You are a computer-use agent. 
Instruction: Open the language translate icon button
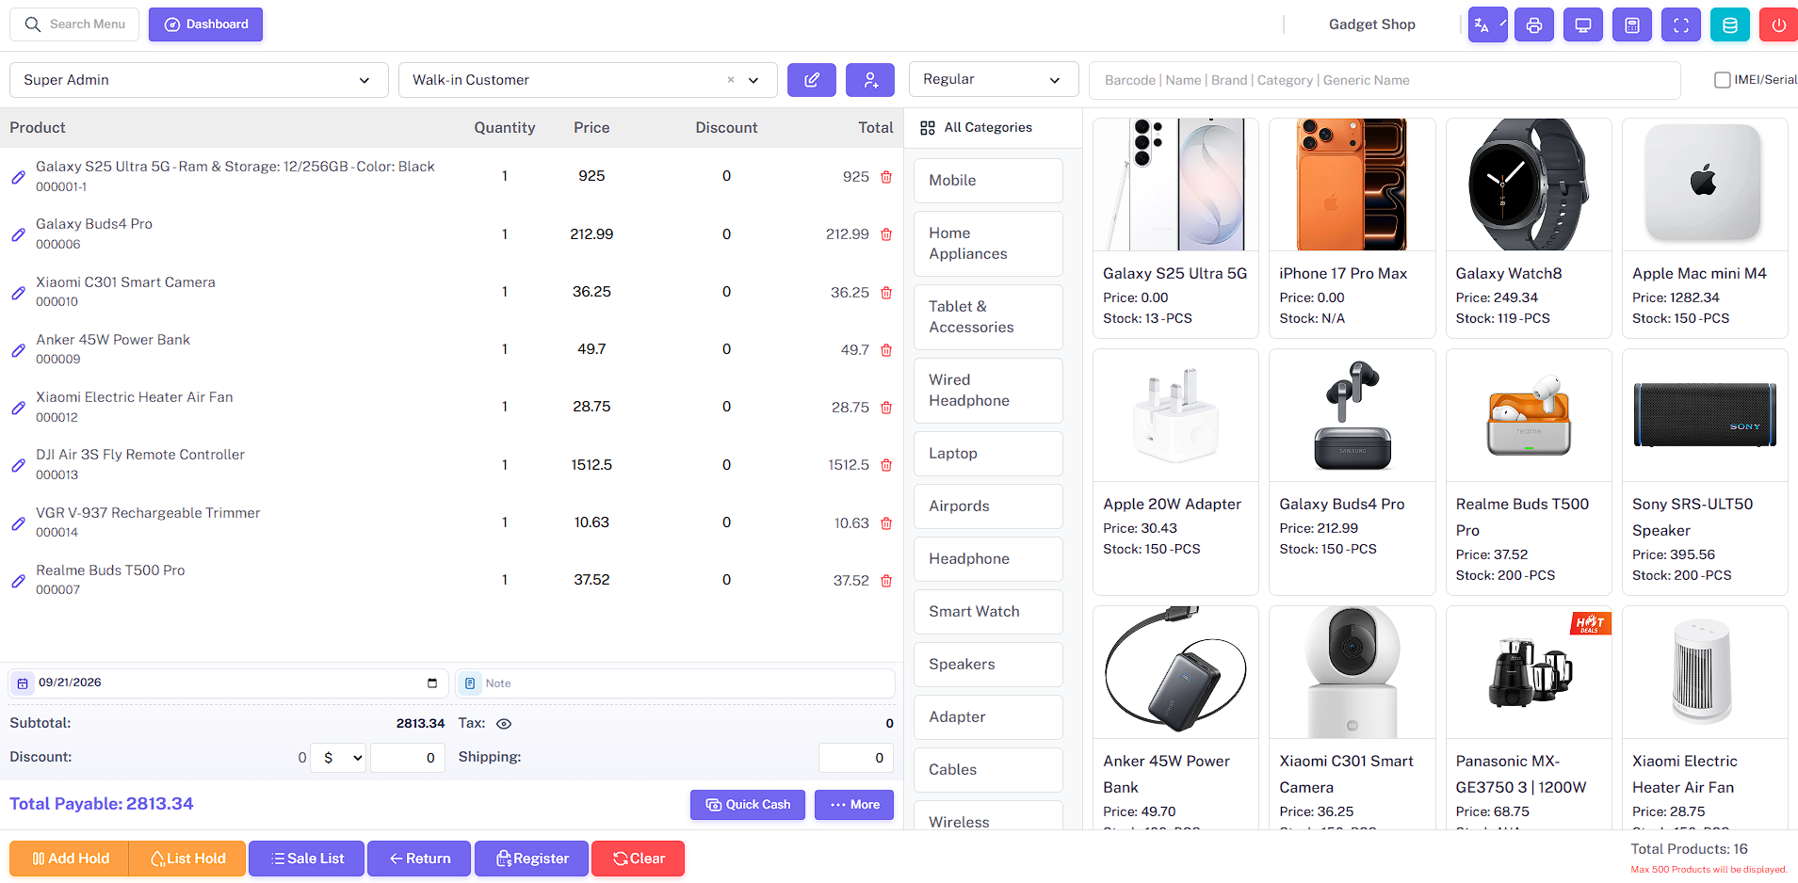1487,25
